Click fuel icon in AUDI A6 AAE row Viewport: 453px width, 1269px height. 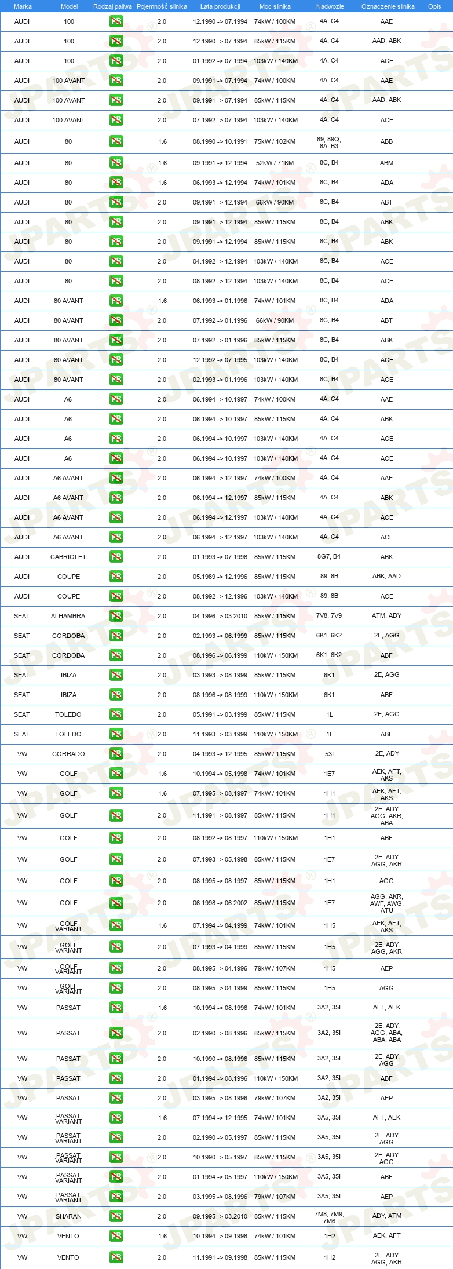[x=116, y=399]
